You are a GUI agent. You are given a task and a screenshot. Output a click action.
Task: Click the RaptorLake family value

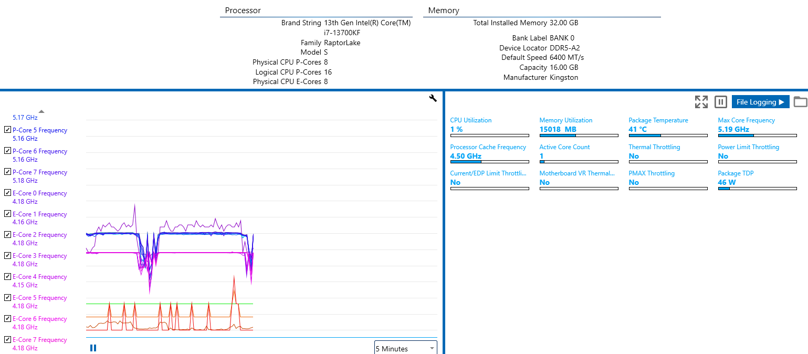tap(342, 43)
